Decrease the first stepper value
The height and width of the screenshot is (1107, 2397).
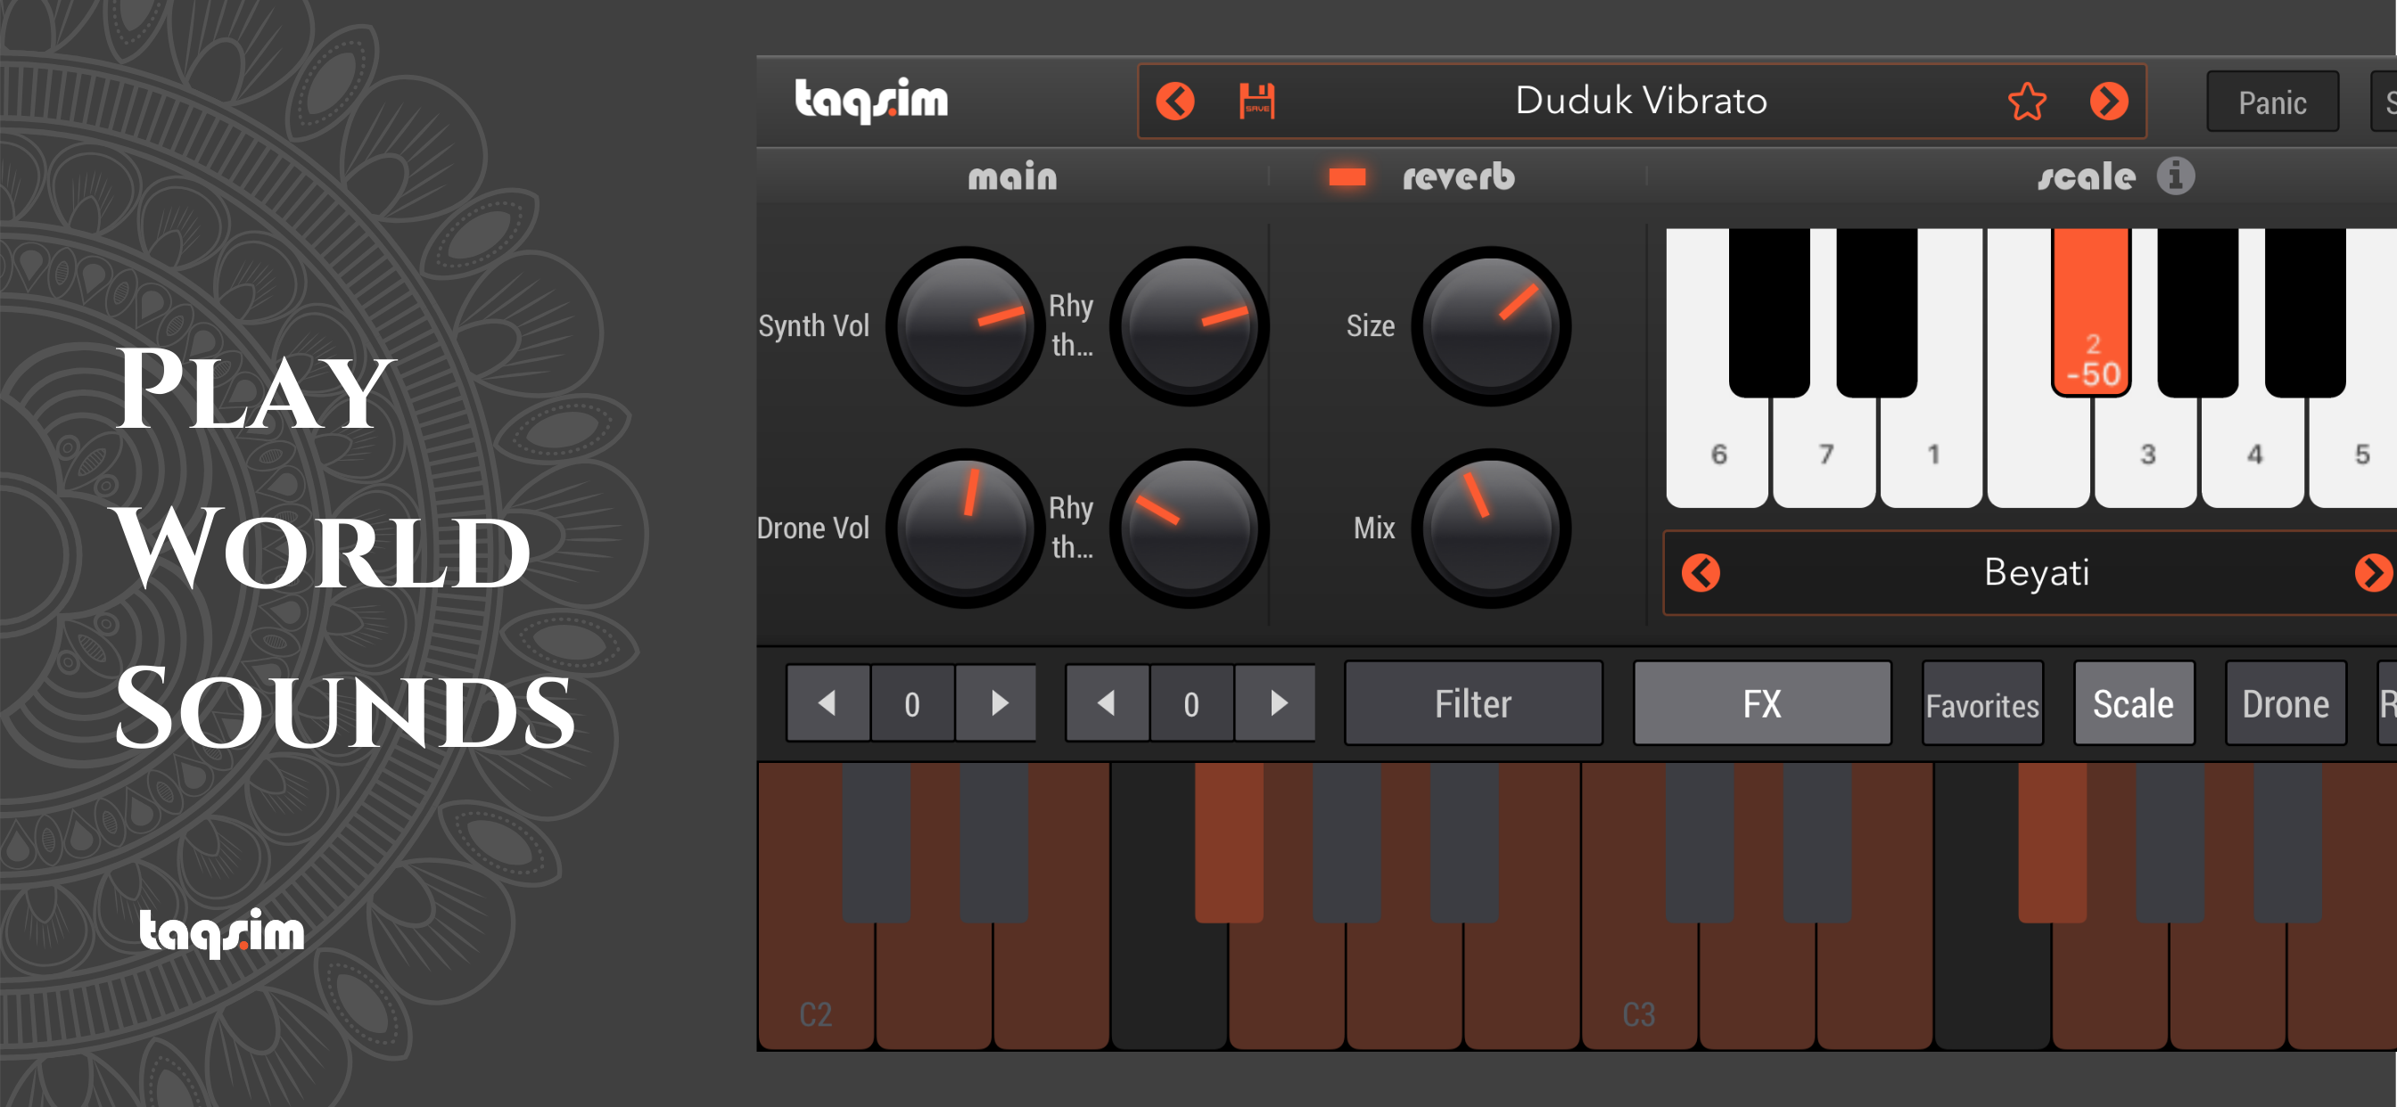[828, 703]
